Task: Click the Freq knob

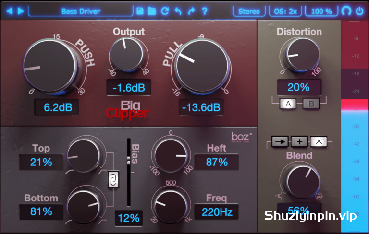Action: pos(171,206)
